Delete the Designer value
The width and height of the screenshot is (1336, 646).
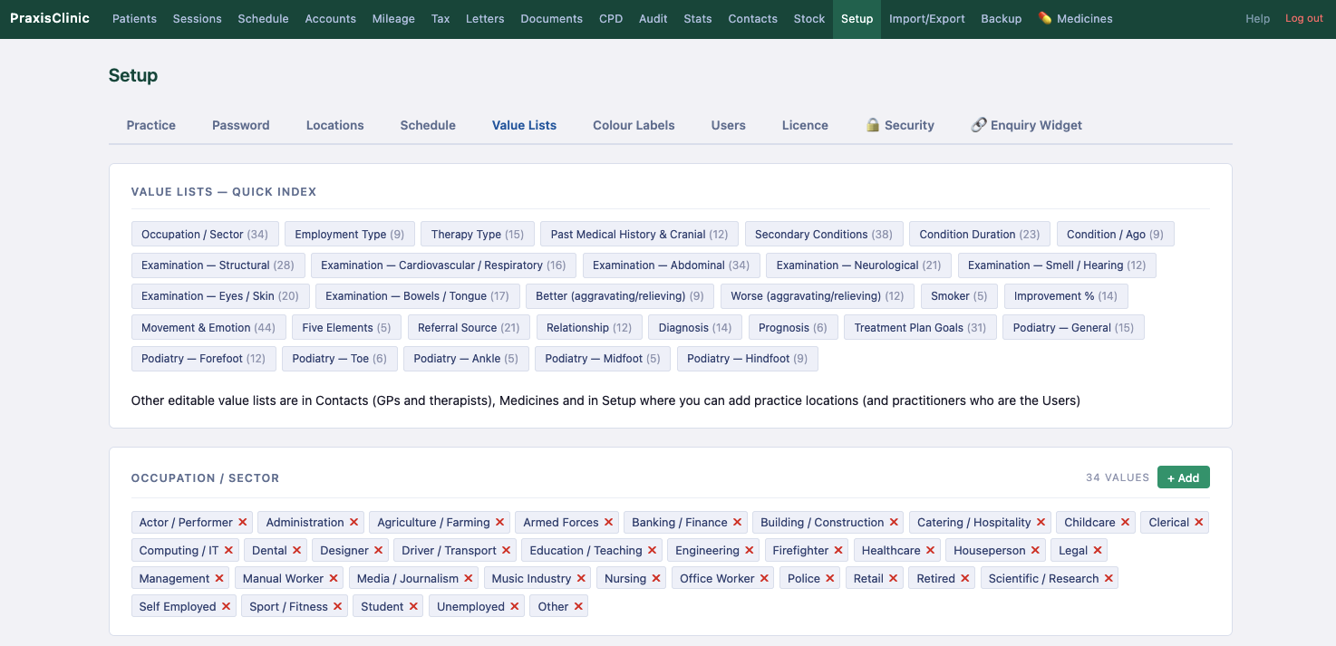point(378,551)
